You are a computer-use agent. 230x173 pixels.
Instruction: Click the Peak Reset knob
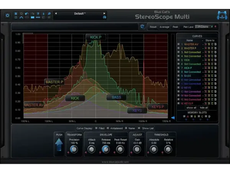(x=120, y=149)
